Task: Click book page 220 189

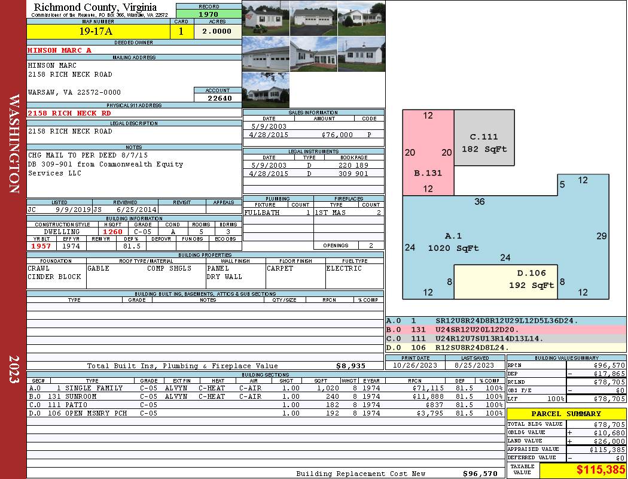Action: click(353, 165)
